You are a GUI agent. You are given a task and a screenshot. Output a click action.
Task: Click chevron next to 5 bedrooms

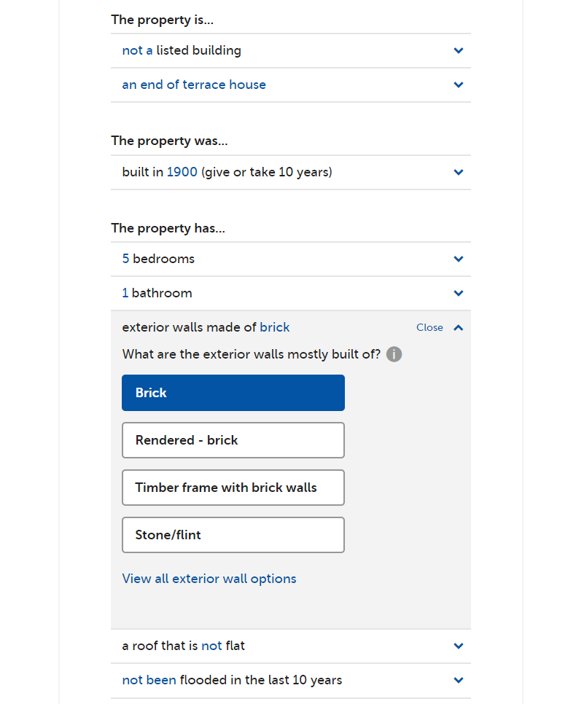[459, 259]
